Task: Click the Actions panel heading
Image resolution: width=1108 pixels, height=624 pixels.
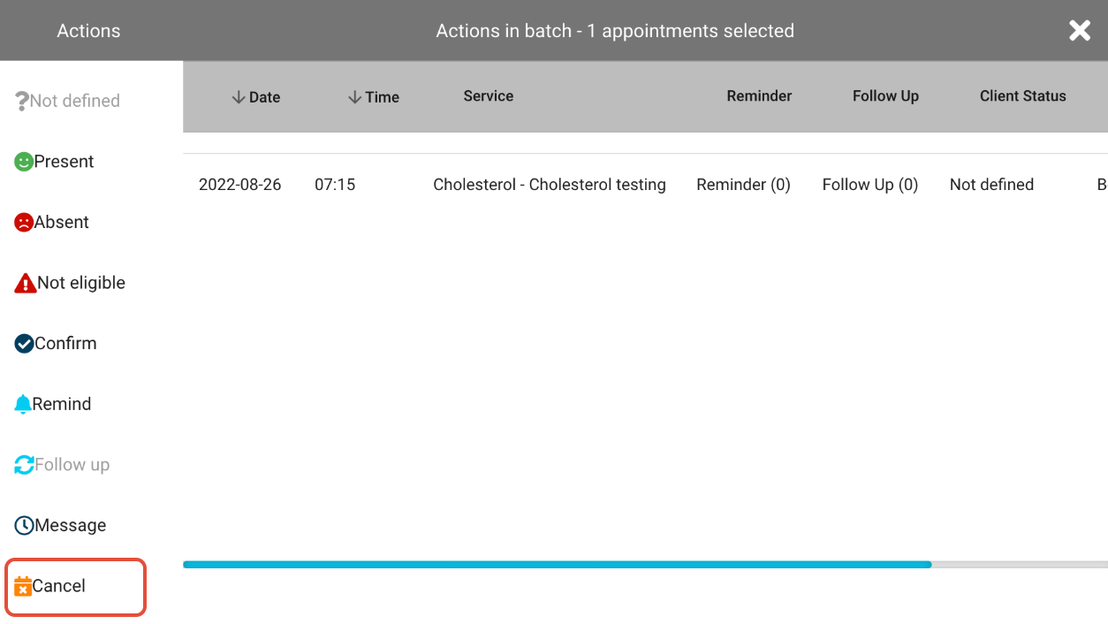Action: 88,31
